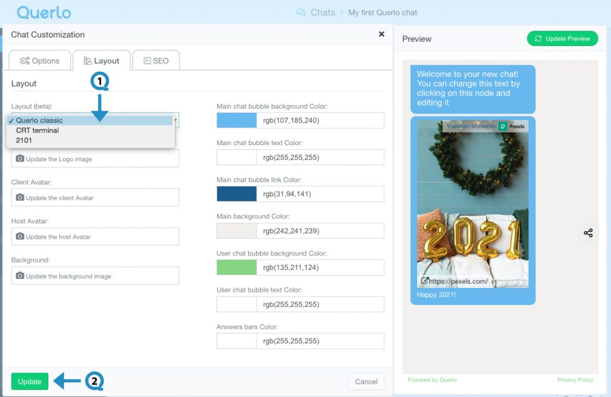Click Update the host Avatar field
Viewport: 611px width, 397px height.
pyautogui.click(x=95, y=236)
